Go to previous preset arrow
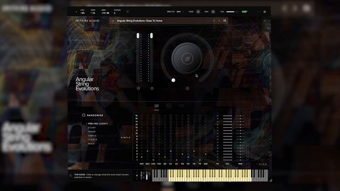The width and height of the screenshot is (340, 191). [x=214, y=21]
